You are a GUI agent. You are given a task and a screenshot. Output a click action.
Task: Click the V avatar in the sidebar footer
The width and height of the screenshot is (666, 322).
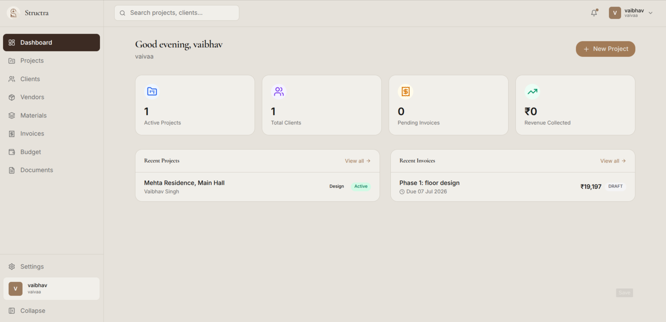(15, 289)
